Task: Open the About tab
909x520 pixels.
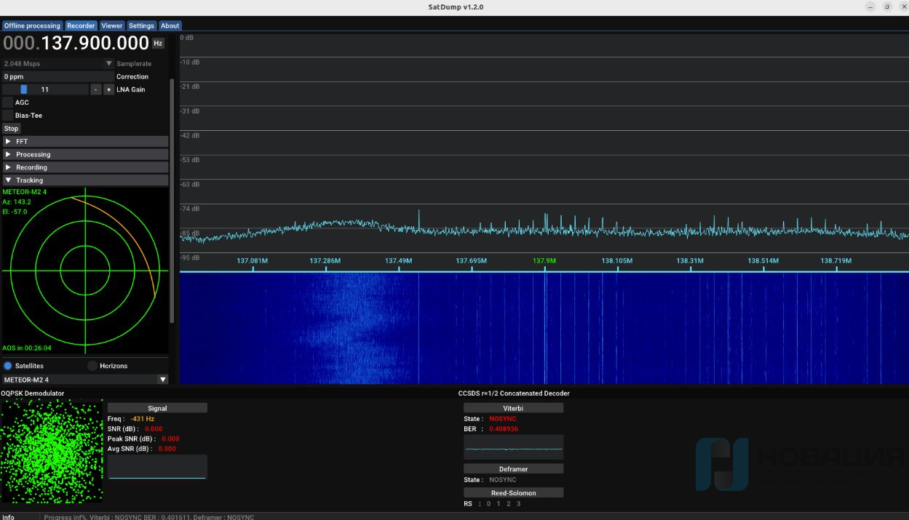Action: pos(170,25)
